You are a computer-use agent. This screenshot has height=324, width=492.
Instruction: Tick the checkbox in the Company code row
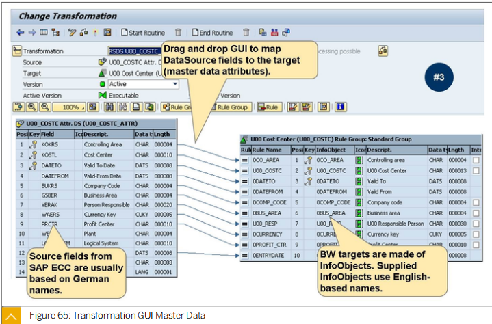pyautogui.click(x=476, y=202)
